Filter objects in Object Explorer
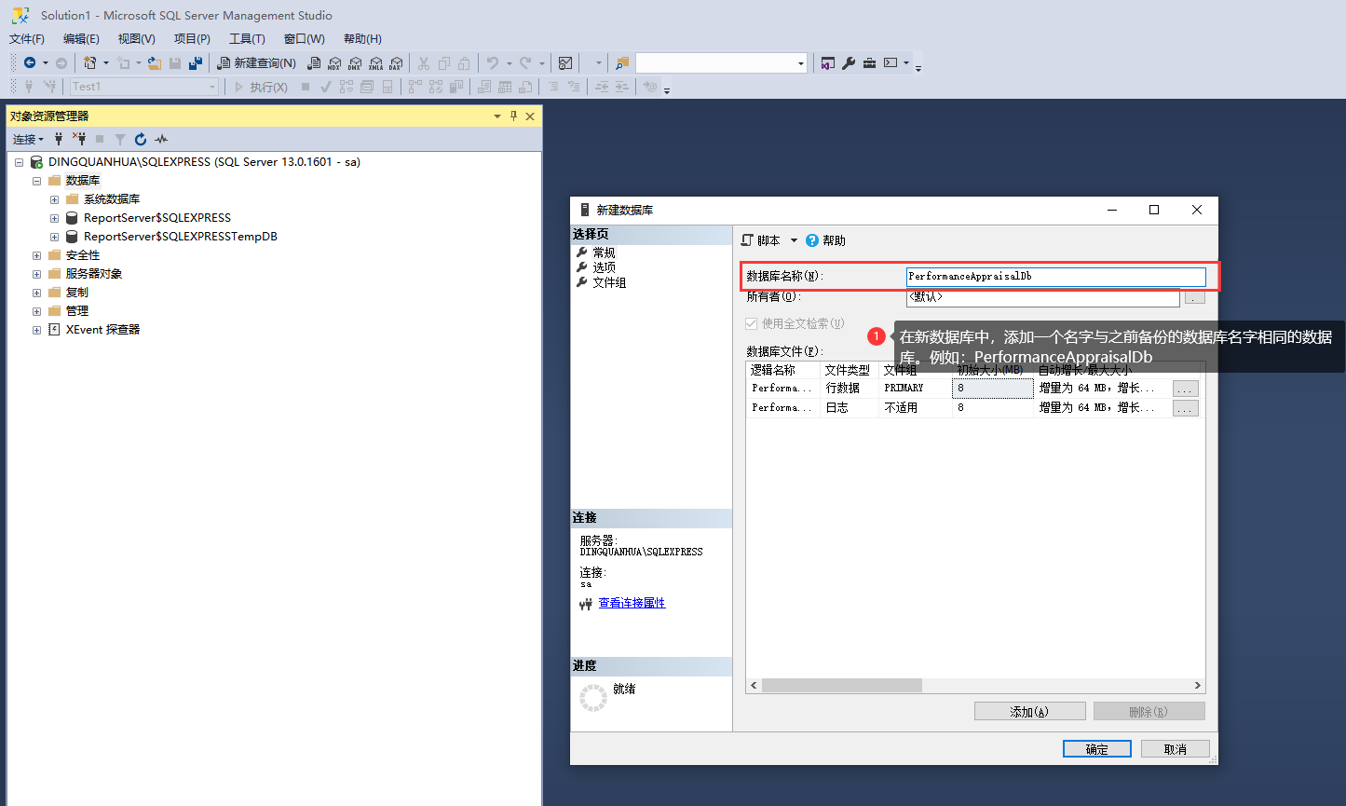Viewport: 1346px width, 806px height. click(120, 139)
